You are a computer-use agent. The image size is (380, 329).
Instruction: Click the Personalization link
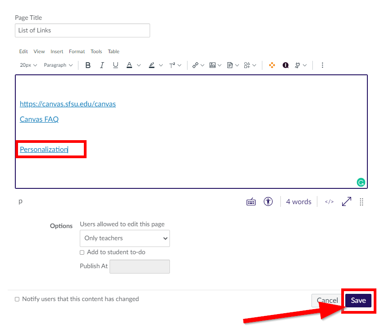coord(44,150)
